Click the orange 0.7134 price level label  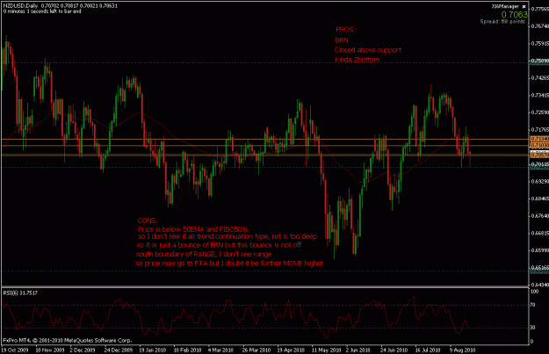click(539, 139)
